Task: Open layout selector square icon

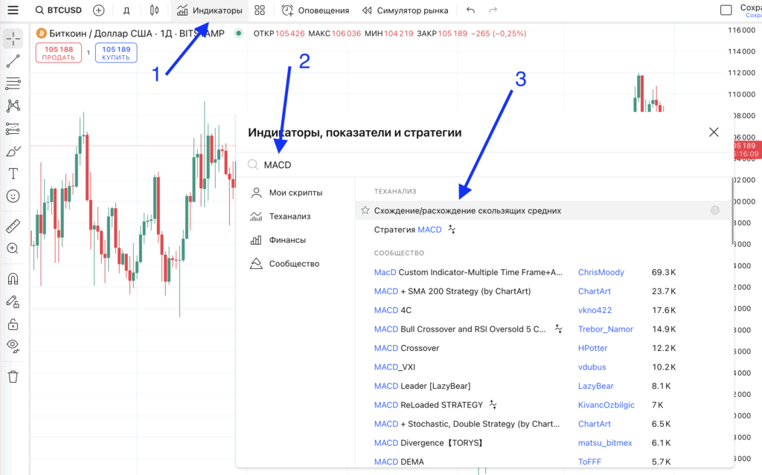Action: tap(726, 10)
